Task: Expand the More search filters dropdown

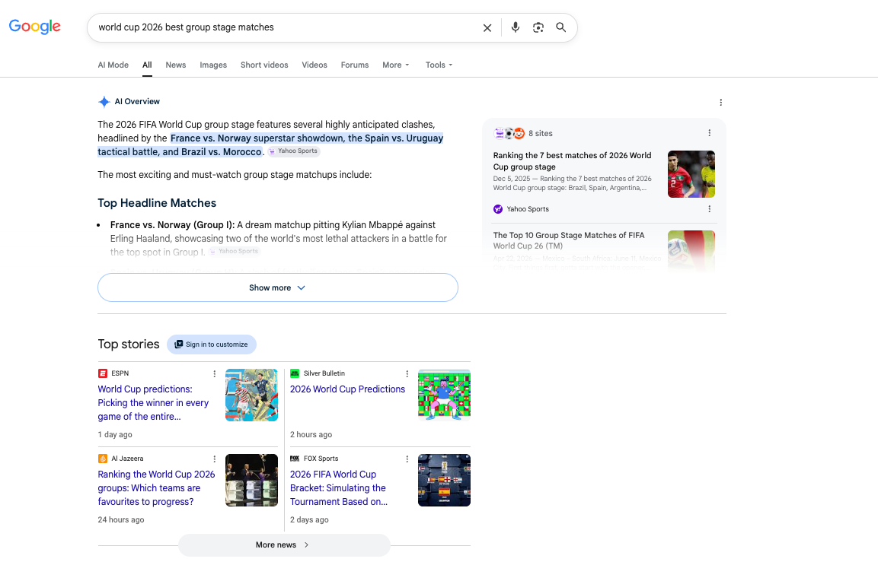Action: (396, 65)
